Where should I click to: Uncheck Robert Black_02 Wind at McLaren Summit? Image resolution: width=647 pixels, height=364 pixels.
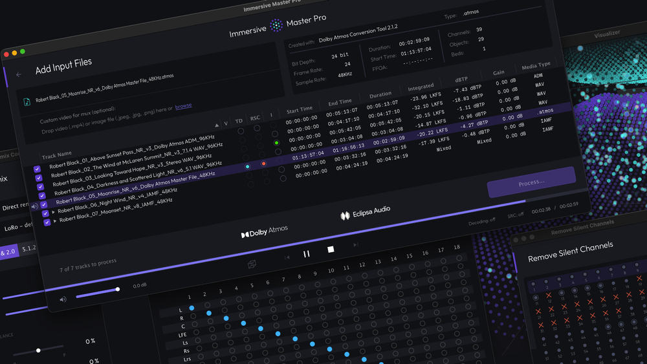point(39,178)
